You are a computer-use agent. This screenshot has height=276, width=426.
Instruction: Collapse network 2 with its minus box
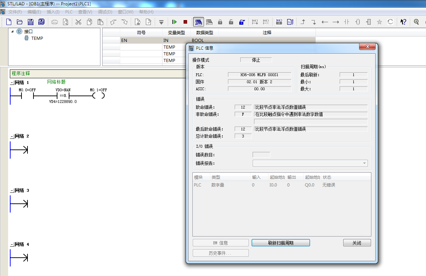pyautogui.click(x=12, y=136)
